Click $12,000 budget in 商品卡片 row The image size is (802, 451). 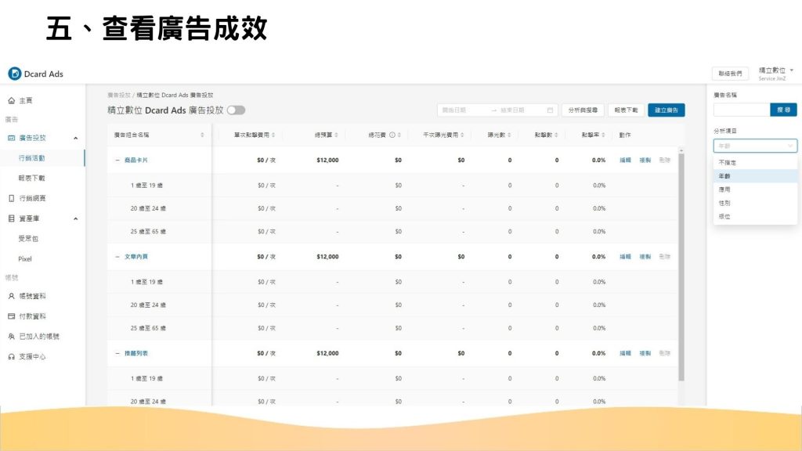pos(327,160)
